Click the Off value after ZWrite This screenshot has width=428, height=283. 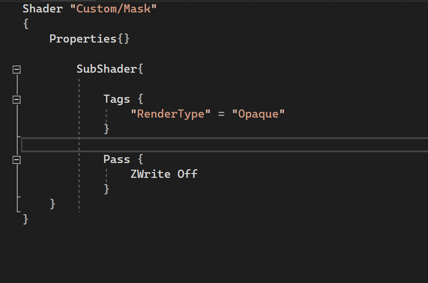[187, 174]
